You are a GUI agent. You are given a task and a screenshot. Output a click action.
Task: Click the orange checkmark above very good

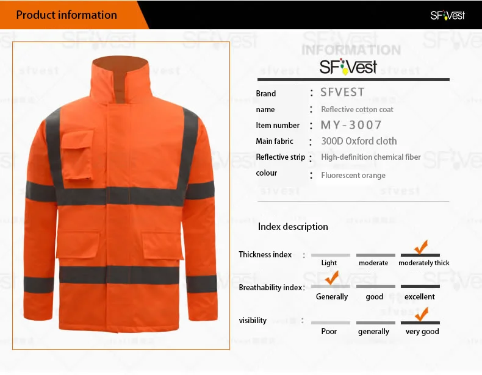422,314
